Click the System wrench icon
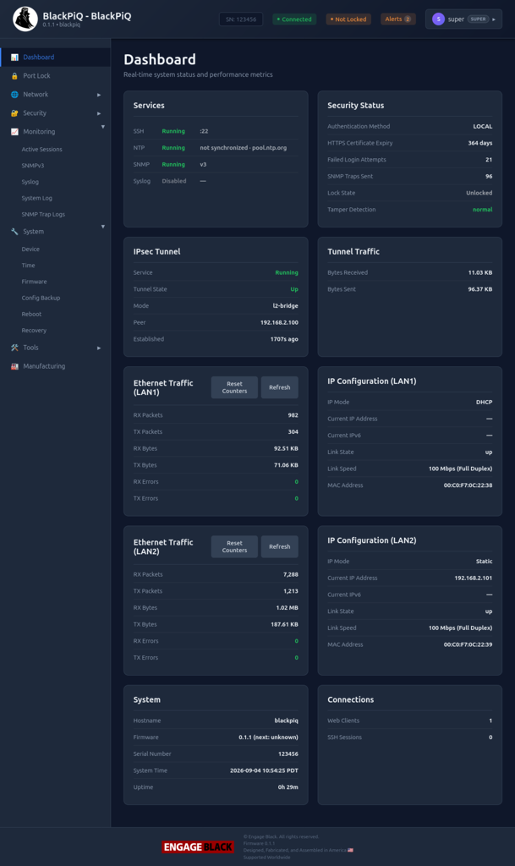515x866 pixels. click(x=14, y=232)
